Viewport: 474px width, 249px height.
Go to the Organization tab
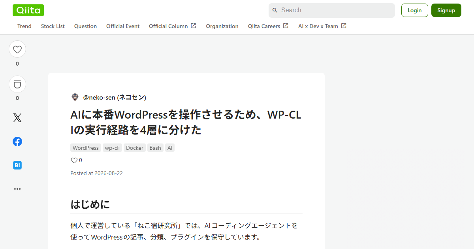tap(222, 26)
